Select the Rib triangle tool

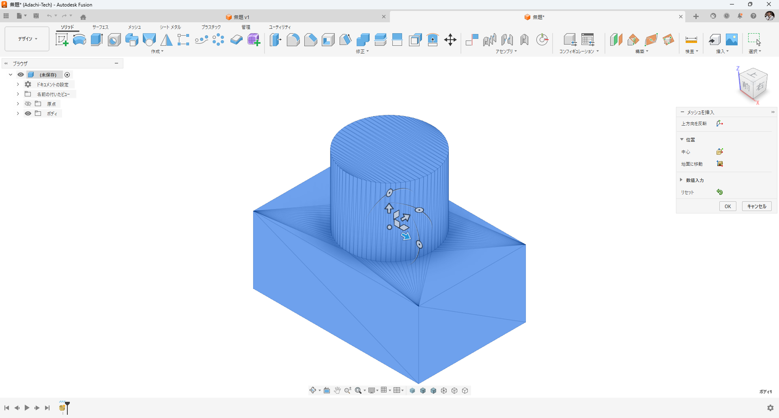166,40
